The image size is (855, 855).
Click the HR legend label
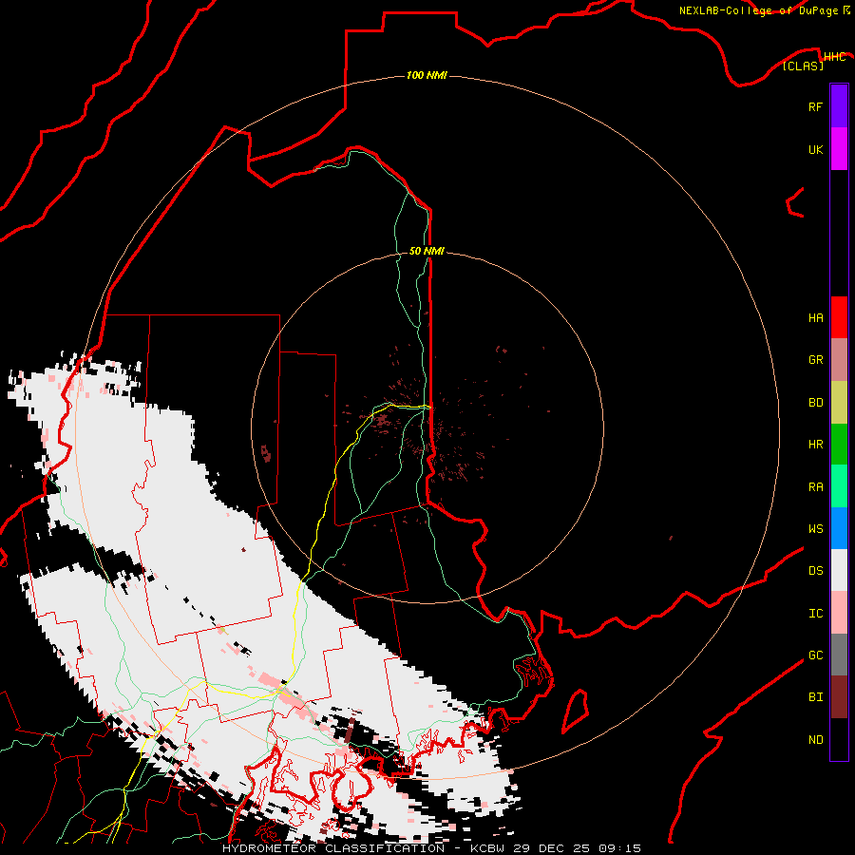coord(815,445)
